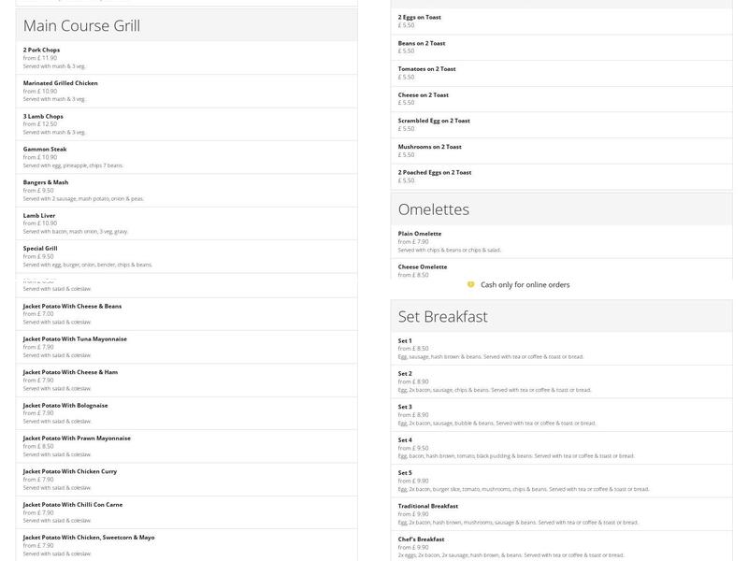The image size is (748, 561).
Task: Choose the Special Grill option
Action: [186, 256]
